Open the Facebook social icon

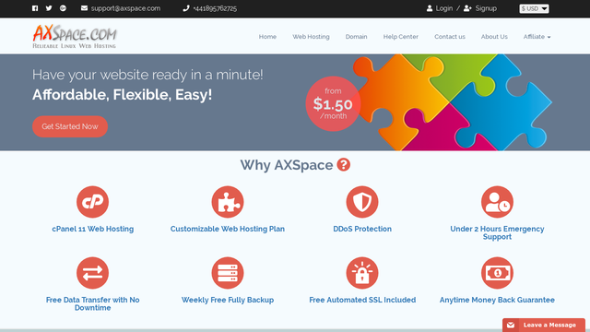[35, 8]
